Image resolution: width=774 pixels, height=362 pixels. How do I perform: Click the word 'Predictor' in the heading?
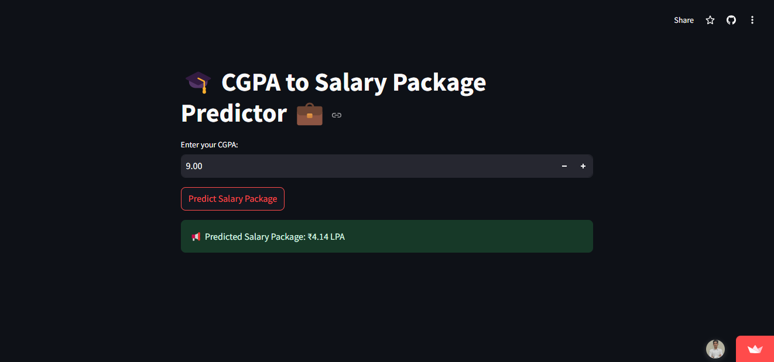click(234, 113)
